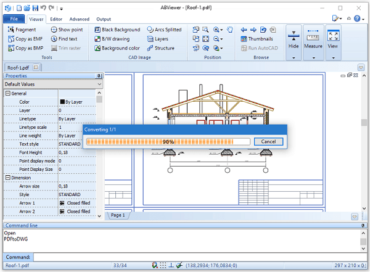The width and height of the screenshot is (370, 272).
Task: Switch to the Advanced ribbon tab
Action: (x=80, y=19)
